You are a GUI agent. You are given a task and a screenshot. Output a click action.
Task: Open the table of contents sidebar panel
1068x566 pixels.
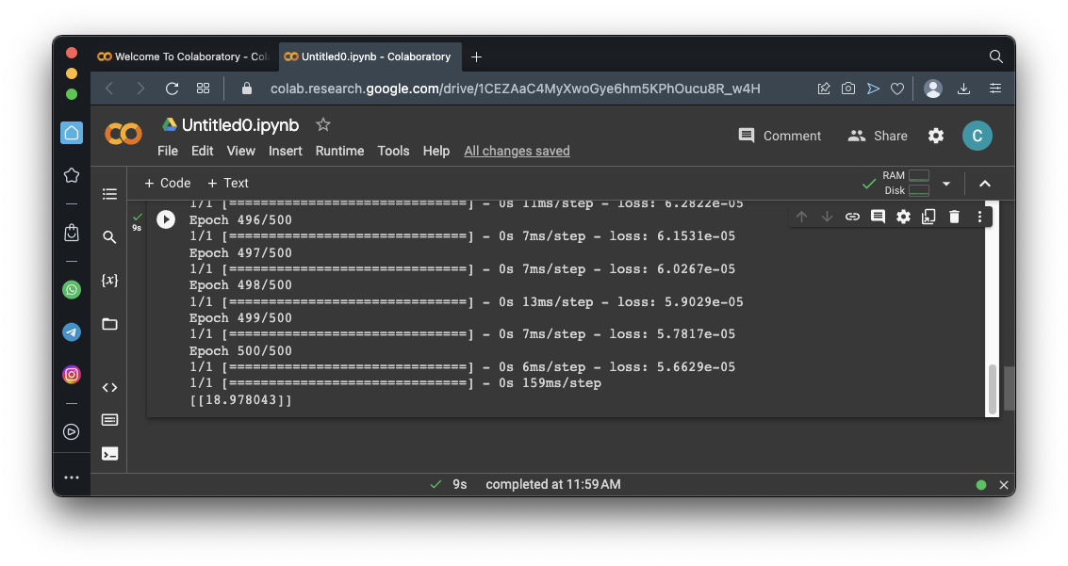(x=109, y=194)
